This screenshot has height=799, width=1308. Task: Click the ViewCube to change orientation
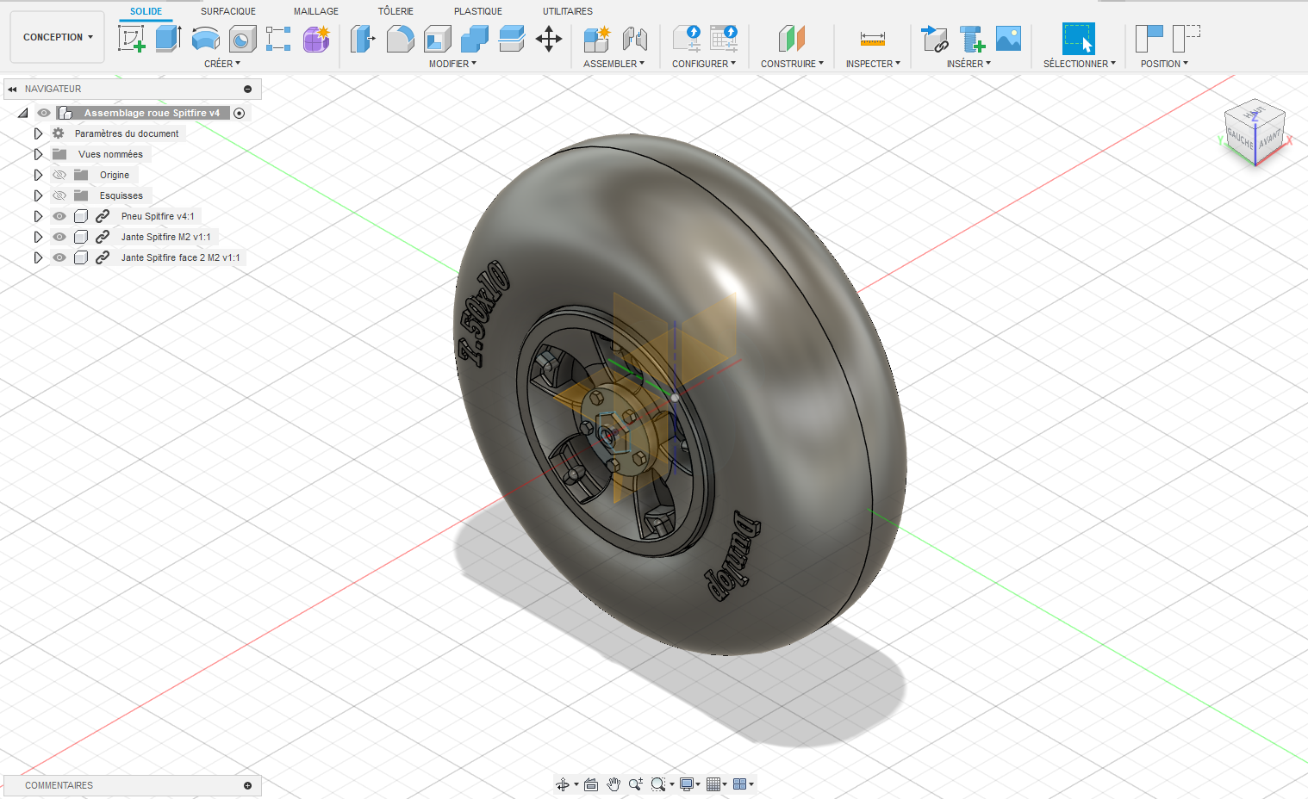(x=1255, y=133)
